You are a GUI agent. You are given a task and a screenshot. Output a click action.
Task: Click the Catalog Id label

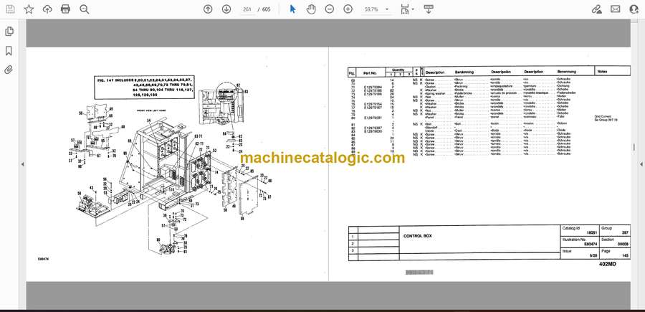[x=570, y=227]
